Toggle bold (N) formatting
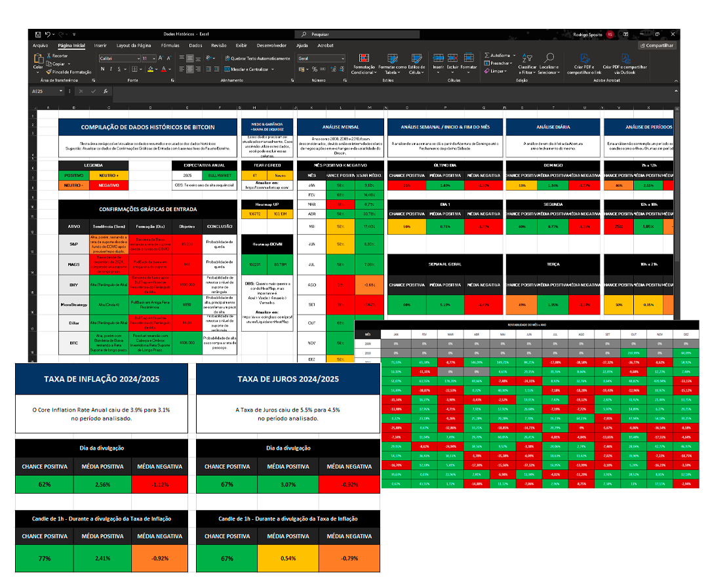 click(x=103, y=69)
